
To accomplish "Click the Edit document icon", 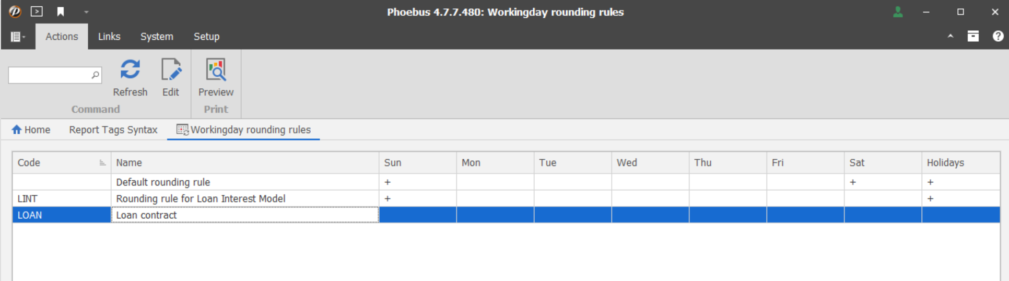I will [x=171, y=70].
